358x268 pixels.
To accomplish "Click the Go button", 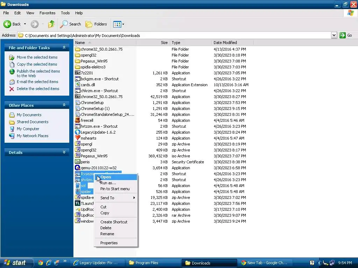I will [346, 35].
